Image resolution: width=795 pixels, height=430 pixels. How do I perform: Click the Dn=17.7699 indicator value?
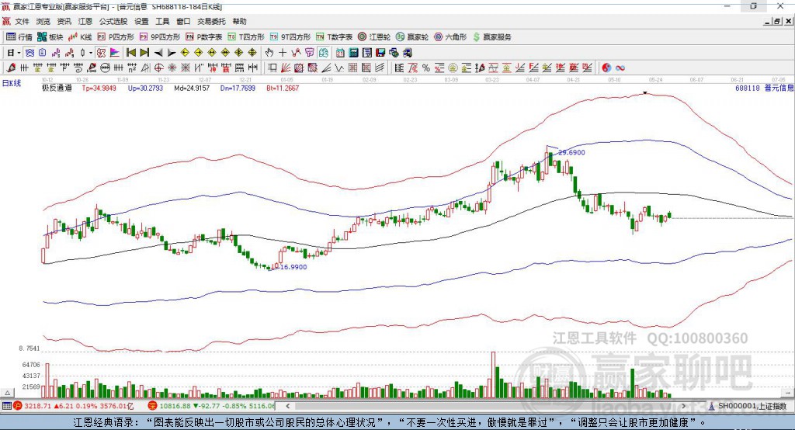[238, 88]
